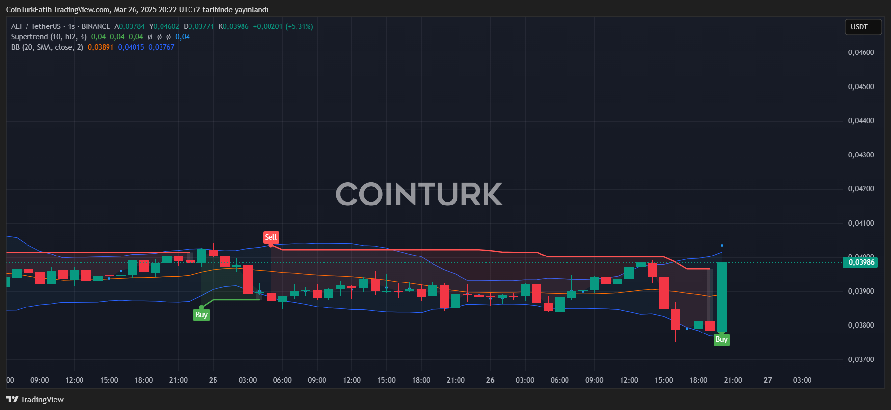
Task: Click the close value K0,03986
Action: [234, 26]
